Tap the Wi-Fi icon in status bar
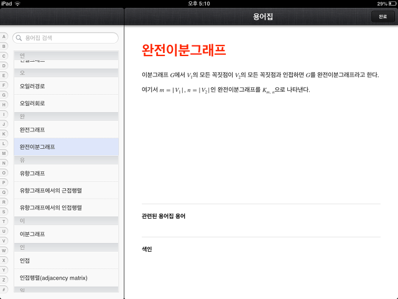 coord(17,4)
